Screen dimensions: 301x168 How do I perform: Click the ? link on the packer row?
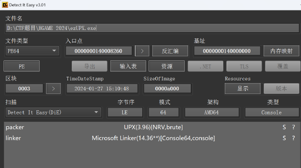(293, 127)
